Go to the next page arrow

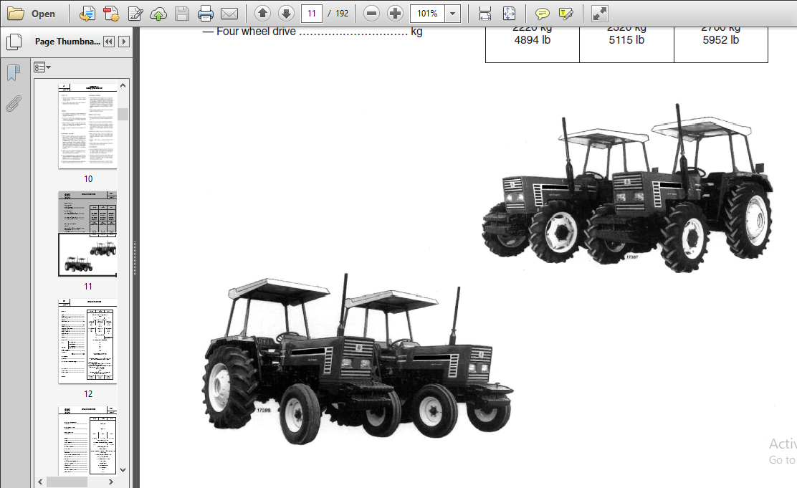click(286, 13)
